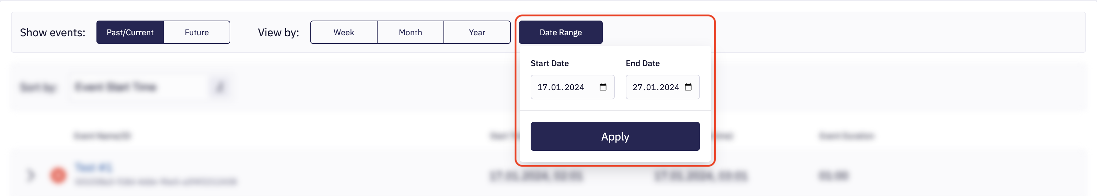Show Past/Current events
The height and width of the screenshot is (196, 1097).
[130, 32]
